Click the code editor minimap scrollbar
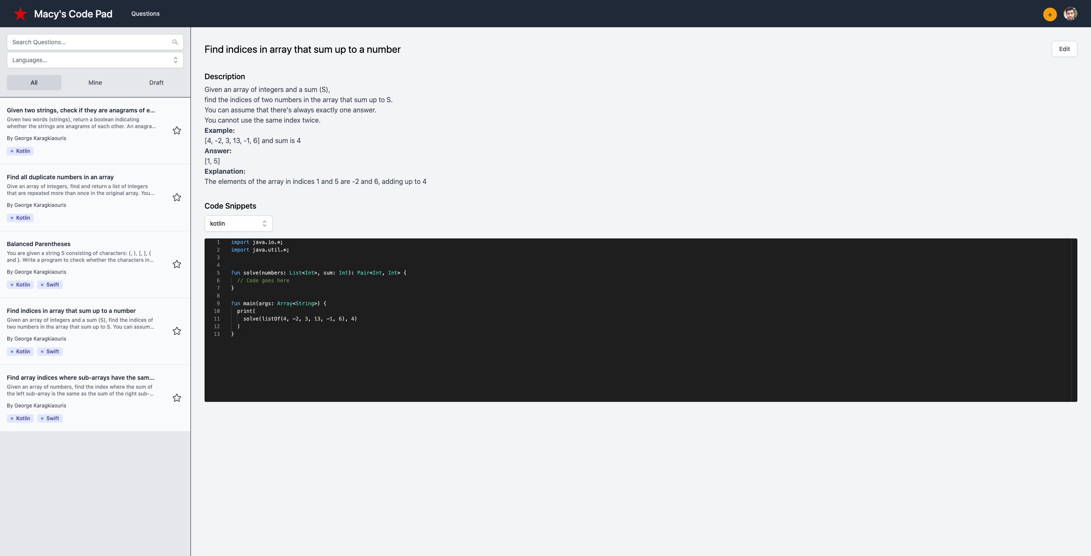 (x=1074, y=319)
